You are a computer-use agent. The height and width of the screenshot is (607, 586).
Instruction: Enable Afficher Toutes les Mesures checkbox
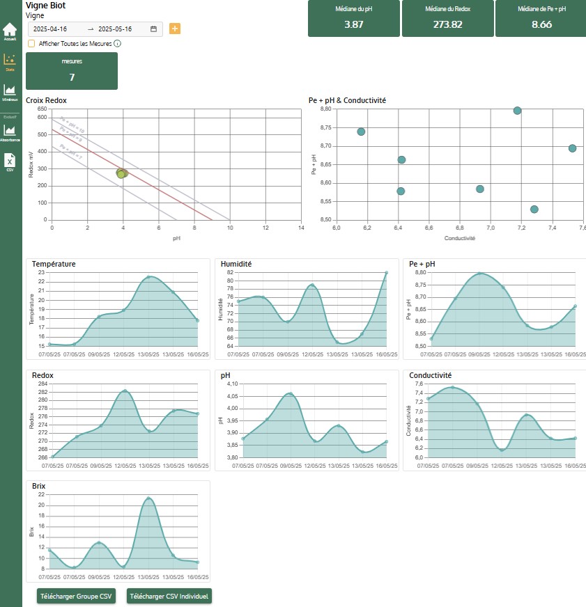pos(31,44)
